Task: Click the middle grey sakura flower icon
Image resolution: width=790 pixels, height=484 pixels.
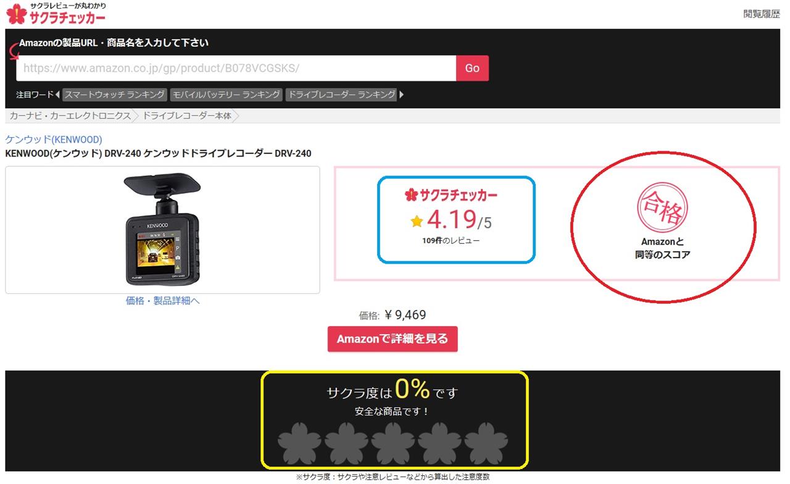Action: click(393, 444)
